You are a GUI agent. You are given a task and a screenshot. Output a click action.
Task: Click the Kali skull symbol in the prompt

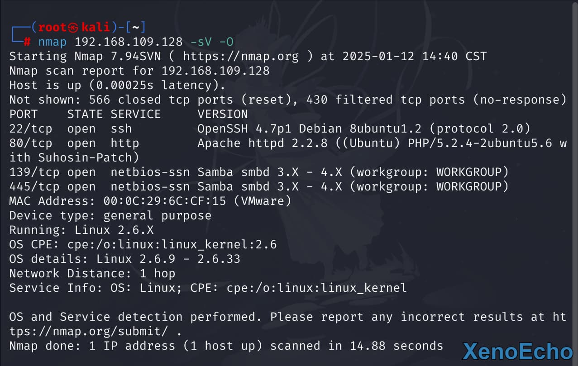(x=74, y=28)
